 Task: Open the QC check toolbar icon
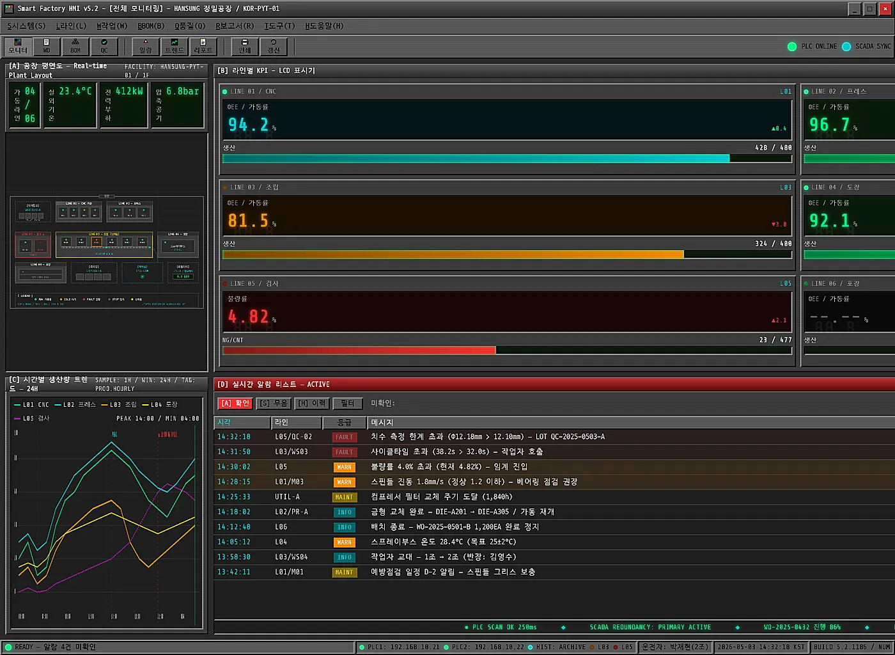[104, 46]
